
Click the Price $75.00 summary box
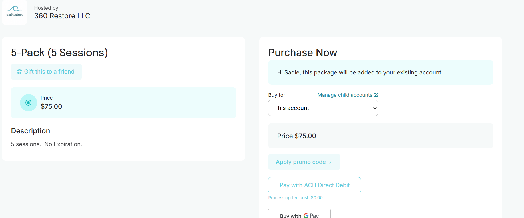(x=381, y=136)
